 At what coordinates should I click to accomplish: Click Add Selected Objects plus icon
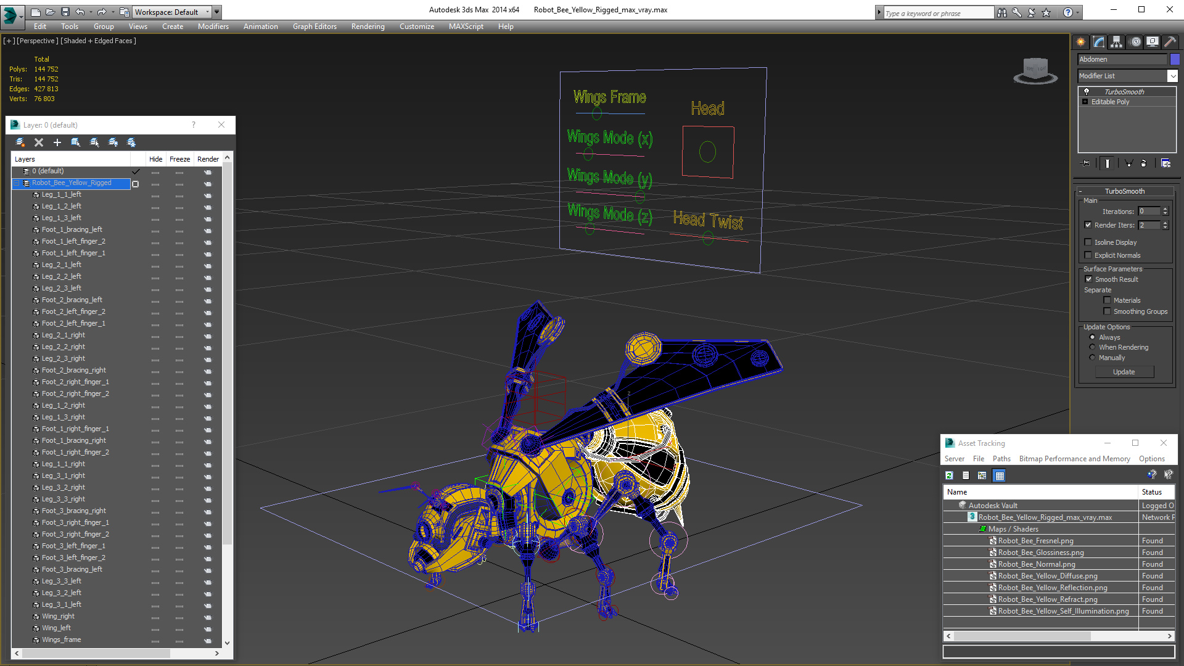[57, 142]
